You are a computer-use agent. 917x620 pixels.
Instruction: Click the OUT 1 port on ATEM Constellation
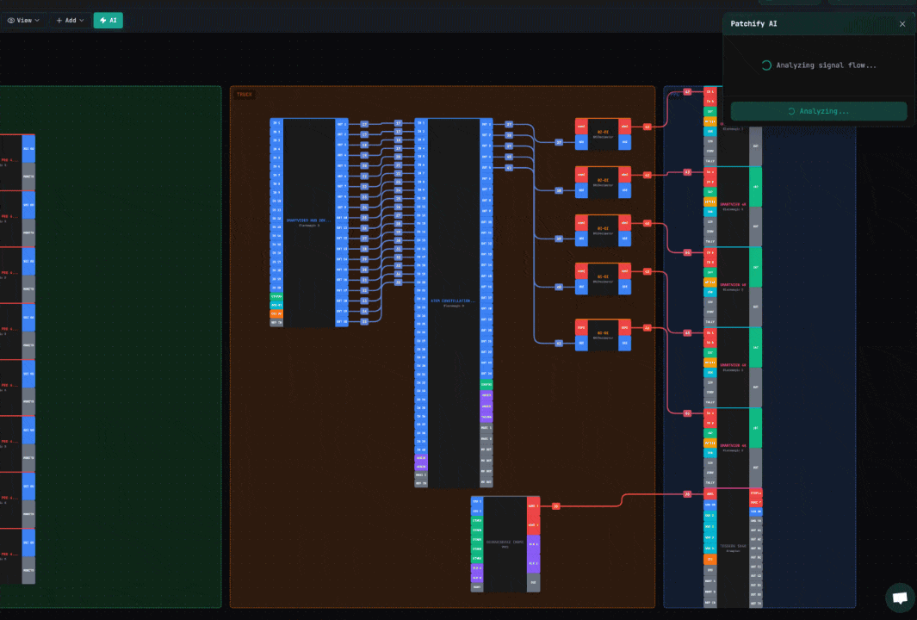pos(486,124)
